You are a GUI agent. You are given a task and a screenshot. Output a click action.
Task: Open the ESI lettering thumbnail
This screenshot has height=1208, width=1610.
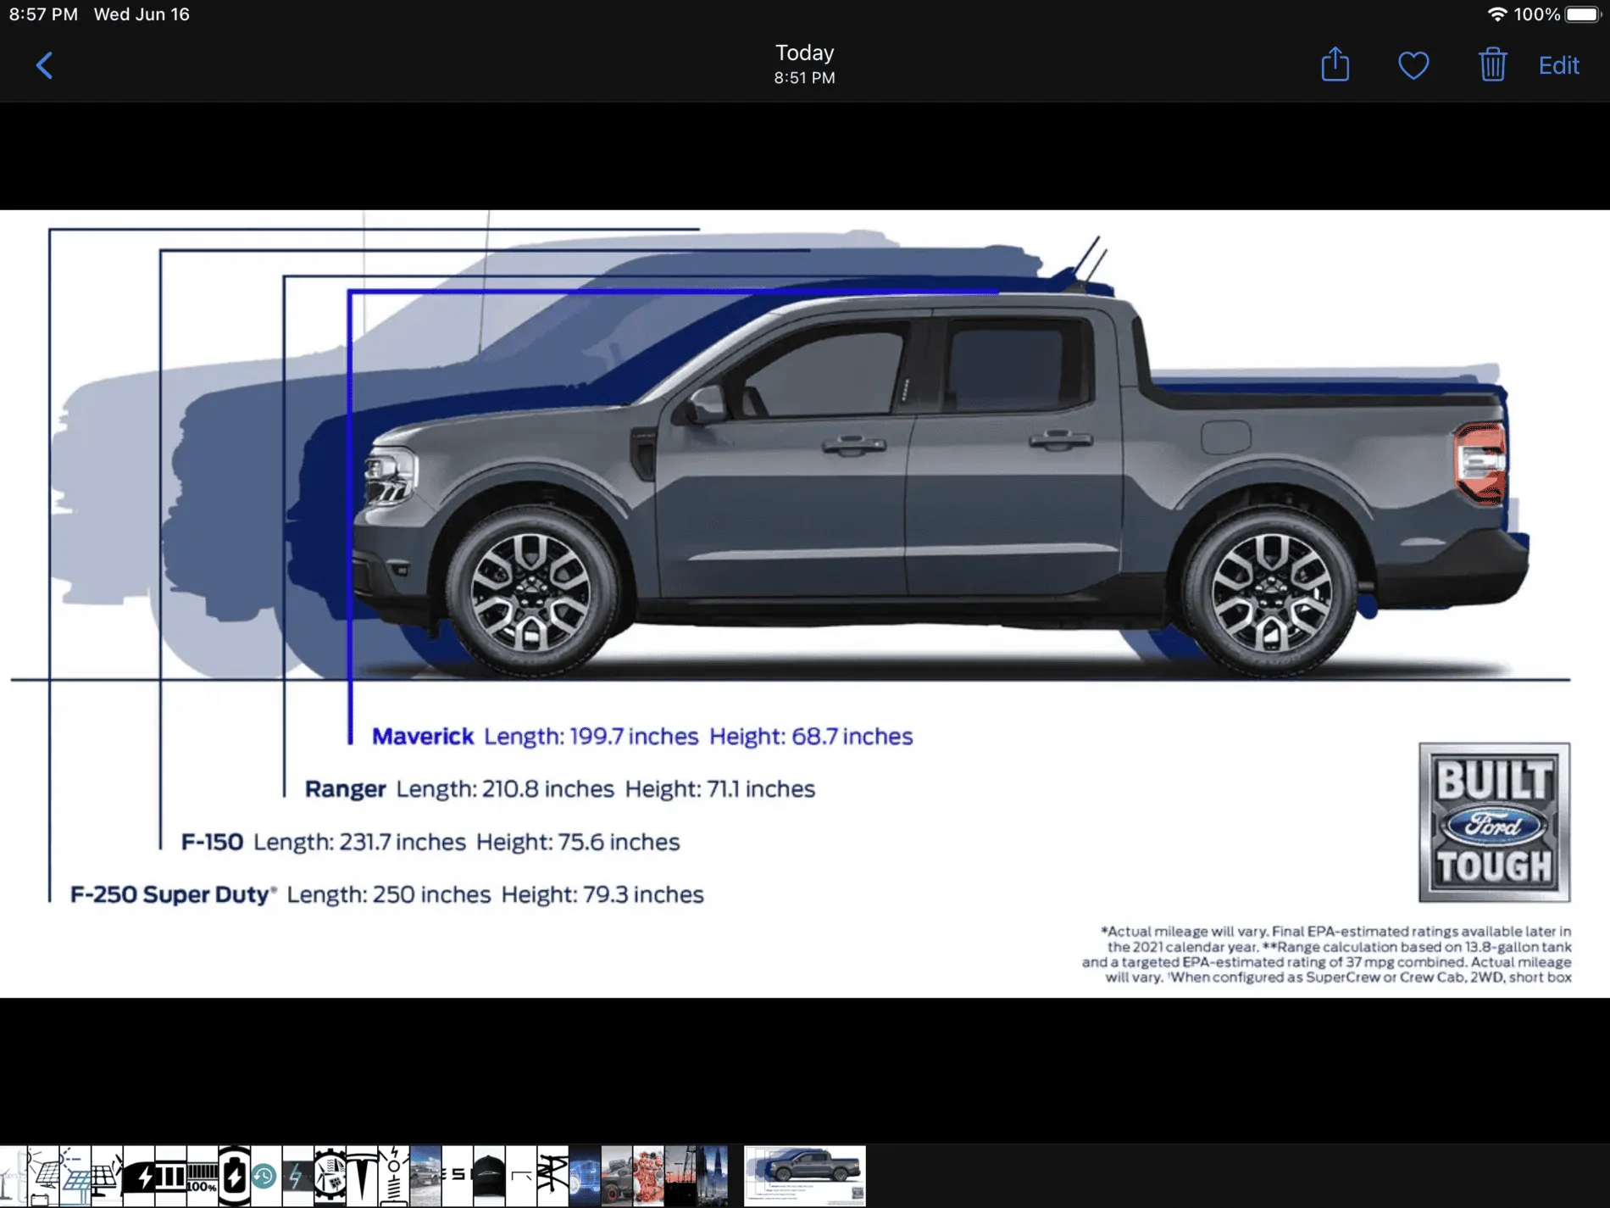(x=457, y=1177)
